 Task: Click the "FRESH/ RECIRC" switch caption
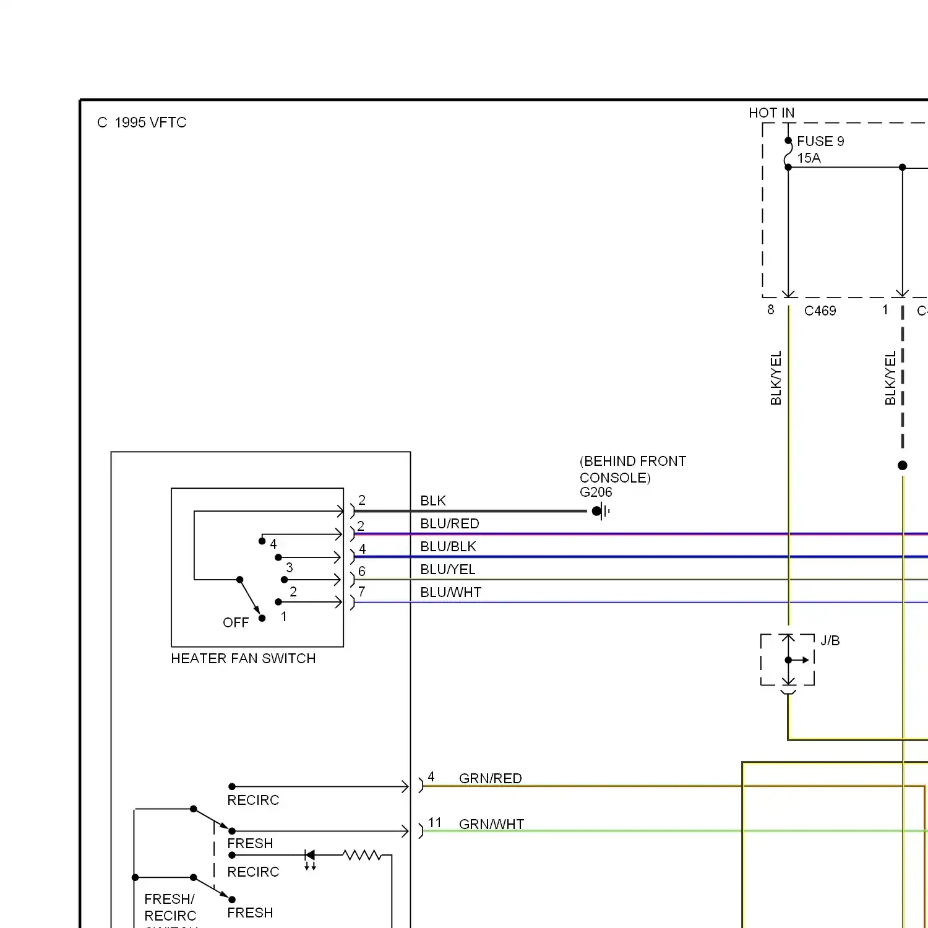click(x=170, y=907)
